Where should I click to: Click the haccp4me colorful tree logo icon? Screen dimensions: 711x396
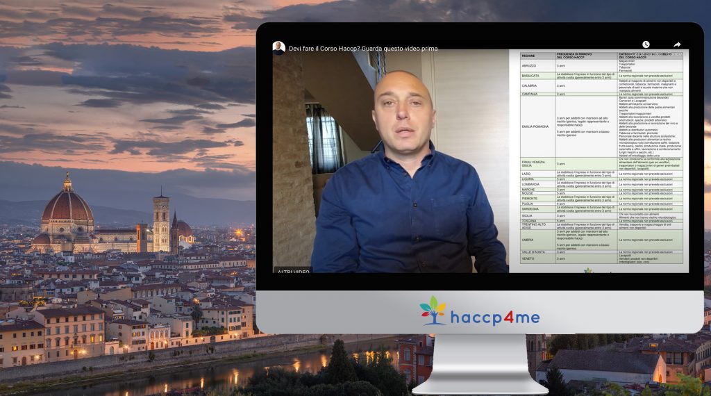[433, 311]
